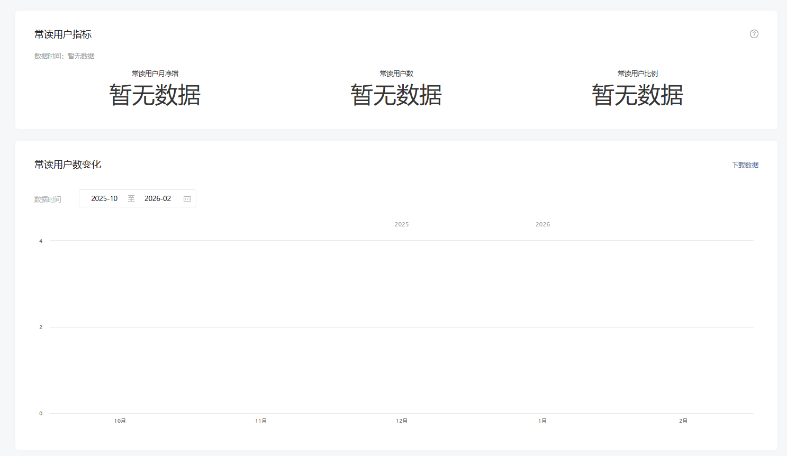Select the start month field 2025-10
This screenshot has height=456, width=787.
tap(104, 199)
